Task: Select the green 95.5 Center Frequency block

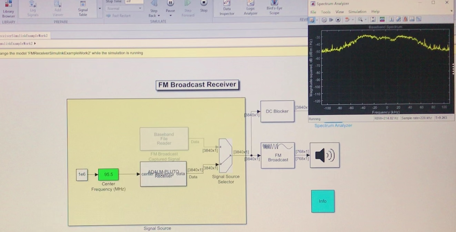Action: tap(108, 174)
